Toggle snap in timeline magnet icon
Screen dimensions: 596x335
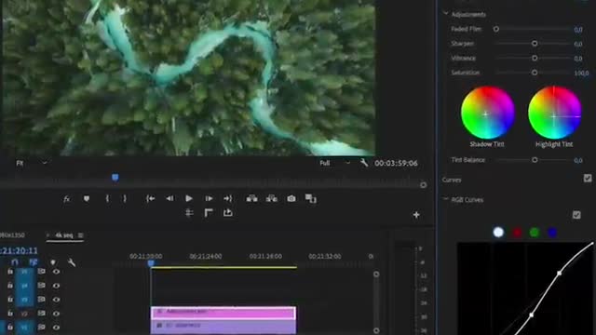click(15, 262)
